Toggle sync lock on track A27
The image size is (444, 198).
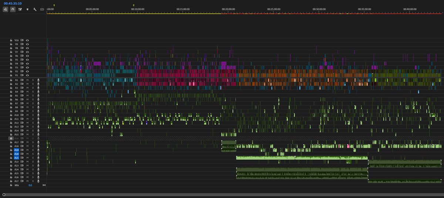pyautogui.click(x=22, y=181)
